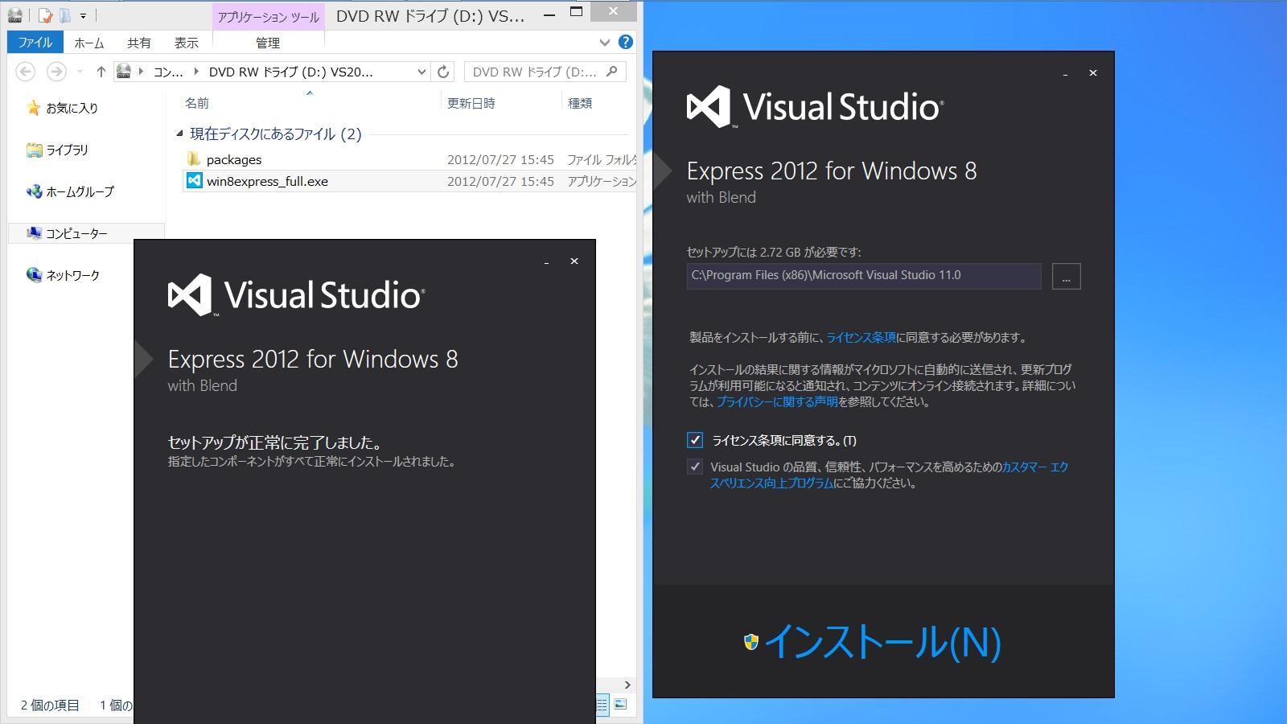Click the packages folder name
1287x724 pixels.
(x=234, y=159)
